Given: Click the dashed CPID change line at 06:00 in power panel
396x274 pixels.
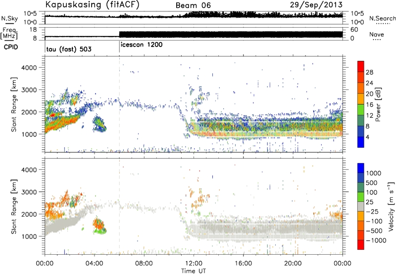Looking at the screenshot, I should point(119,104).
